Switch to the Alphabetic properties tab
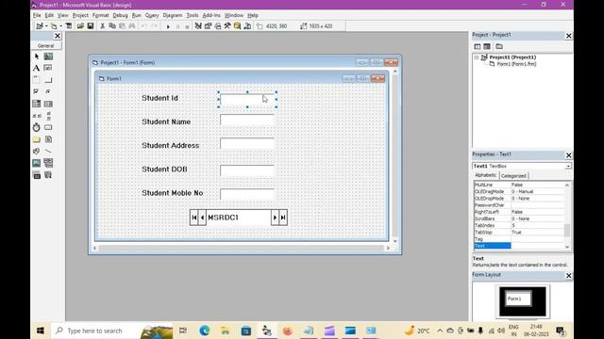This screenshot has height=339, width=604. (x=485, y=175)
